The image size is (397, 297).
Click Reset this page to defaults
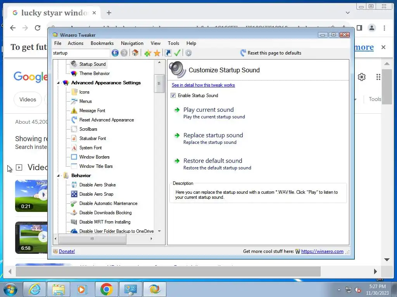point(271,53)
